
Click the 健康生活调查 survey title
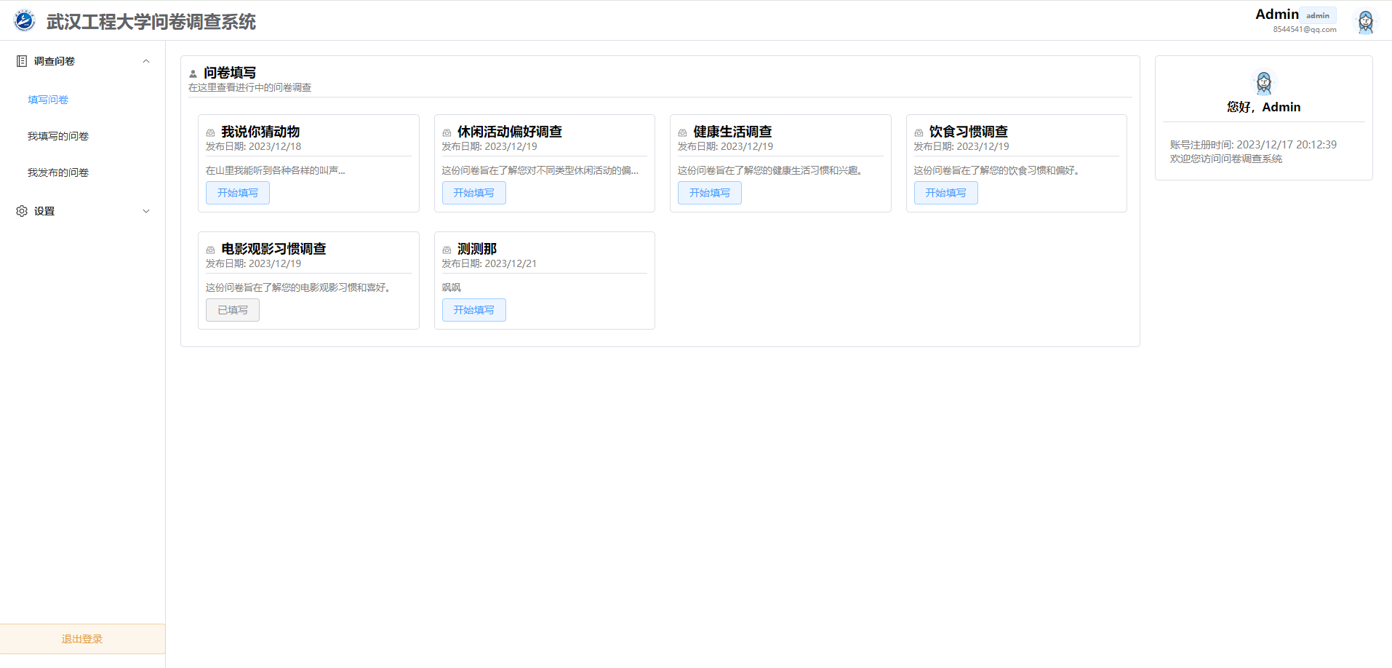(732, 132)
